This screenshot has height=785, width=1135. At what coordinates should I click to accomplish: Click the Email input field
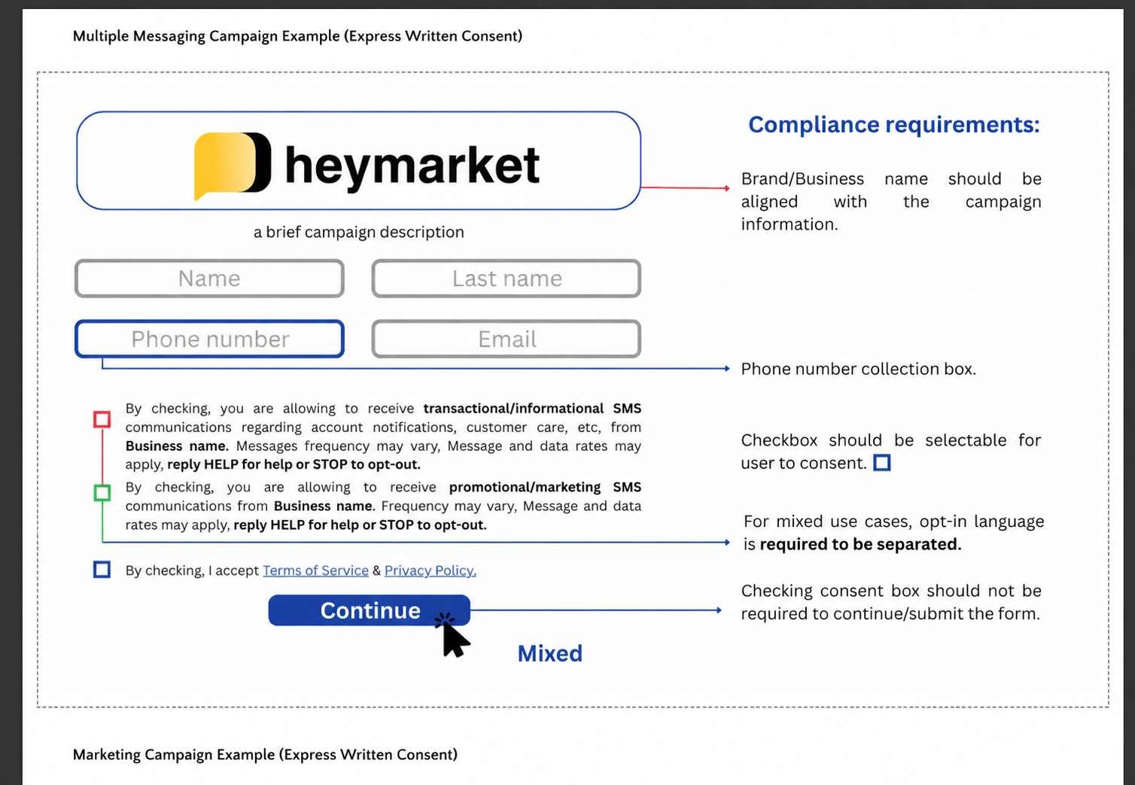point(507,339)
